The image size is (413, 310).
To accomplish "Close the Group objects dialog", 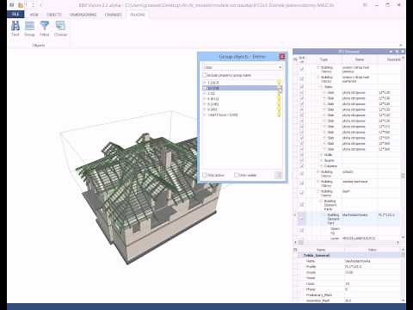I will coord(282,57).
